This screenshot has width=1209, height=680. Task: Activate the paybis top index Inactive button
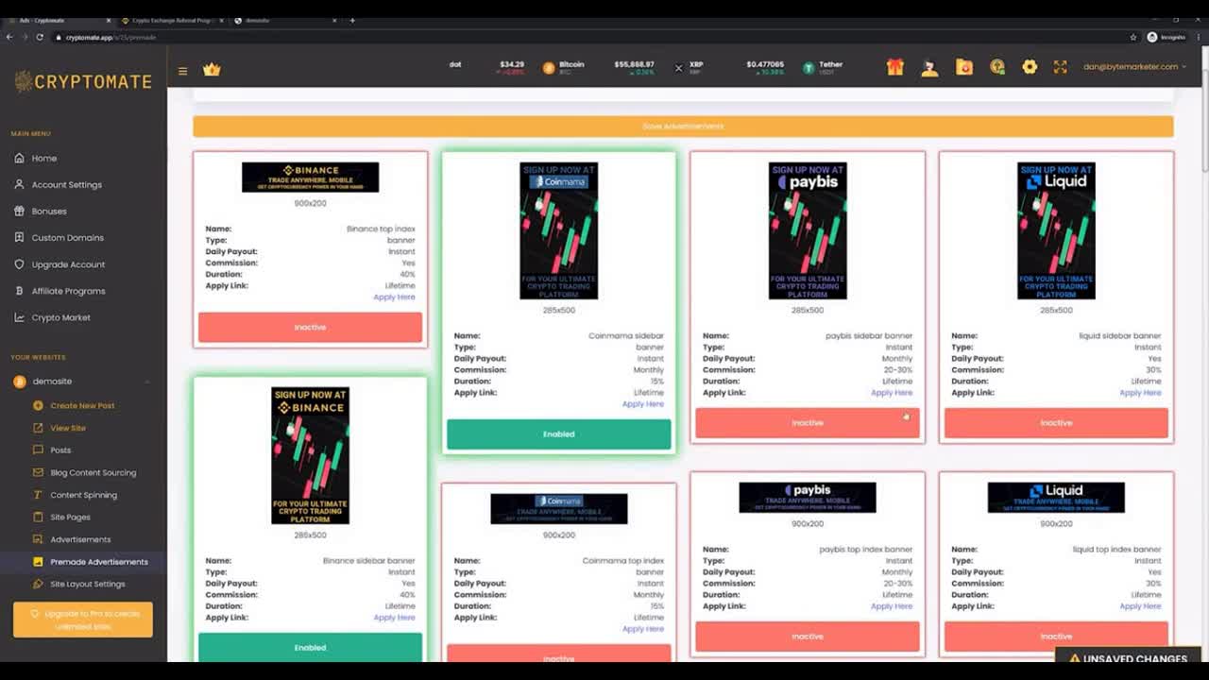(808, 637)
